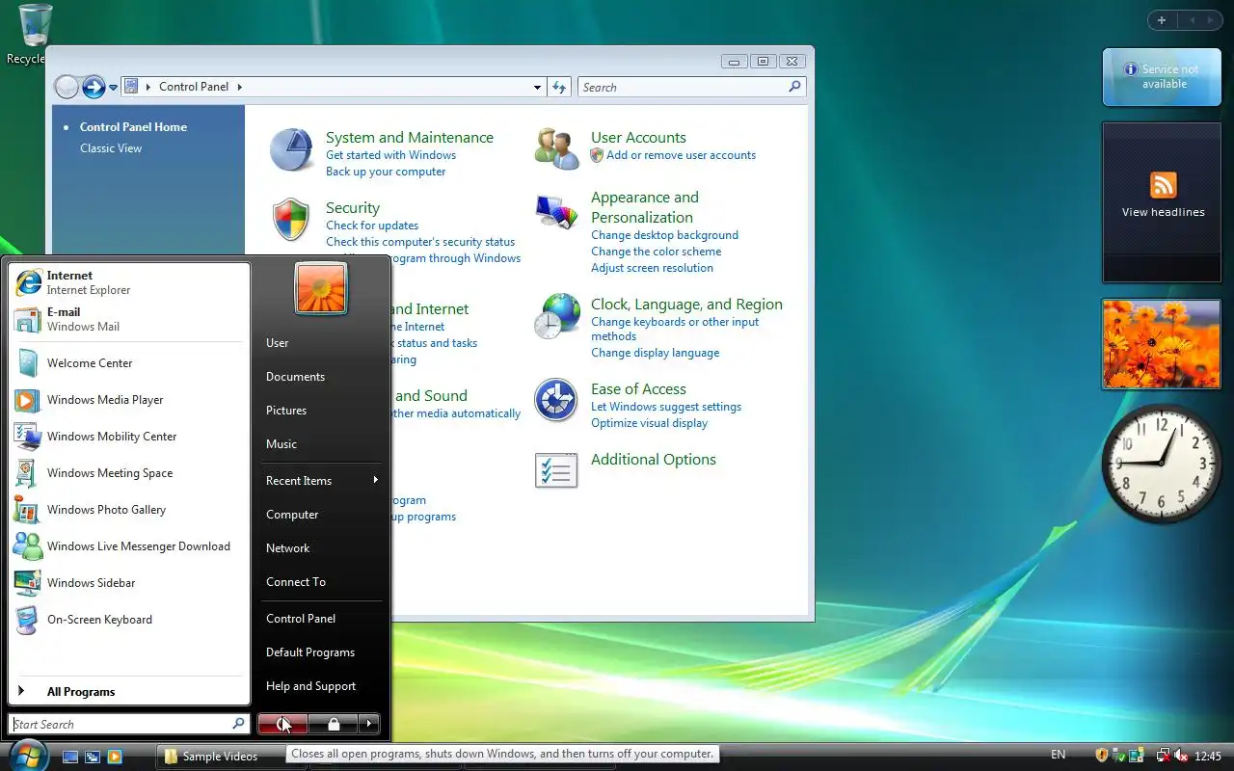Viewport: 1234px width, 771px height.
Task: Select Connect To in Start menu
Action: coord(321,582)
